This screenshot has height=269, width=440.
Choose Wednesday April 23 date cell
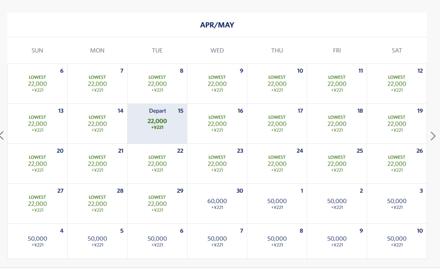click(x=217, y=164)
